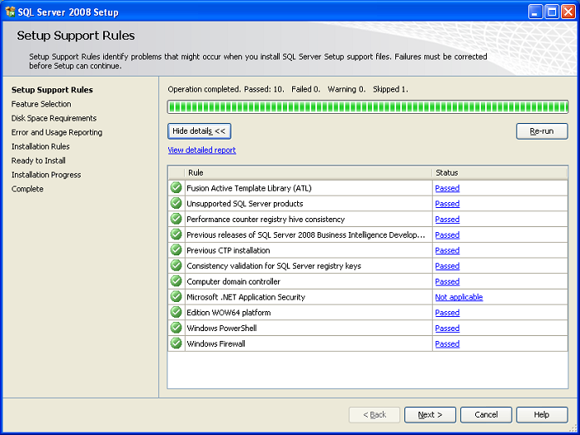
Task: Close the SQL Server 2008 Setup window
Action: click(568, 12)
